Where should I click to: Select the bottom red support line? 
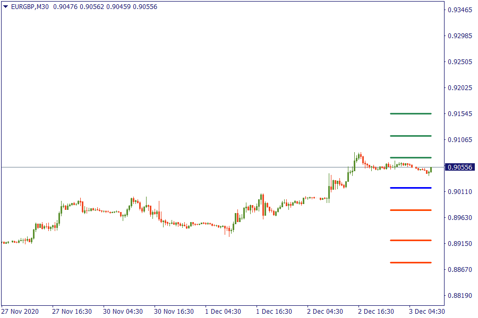click(410, 262)
